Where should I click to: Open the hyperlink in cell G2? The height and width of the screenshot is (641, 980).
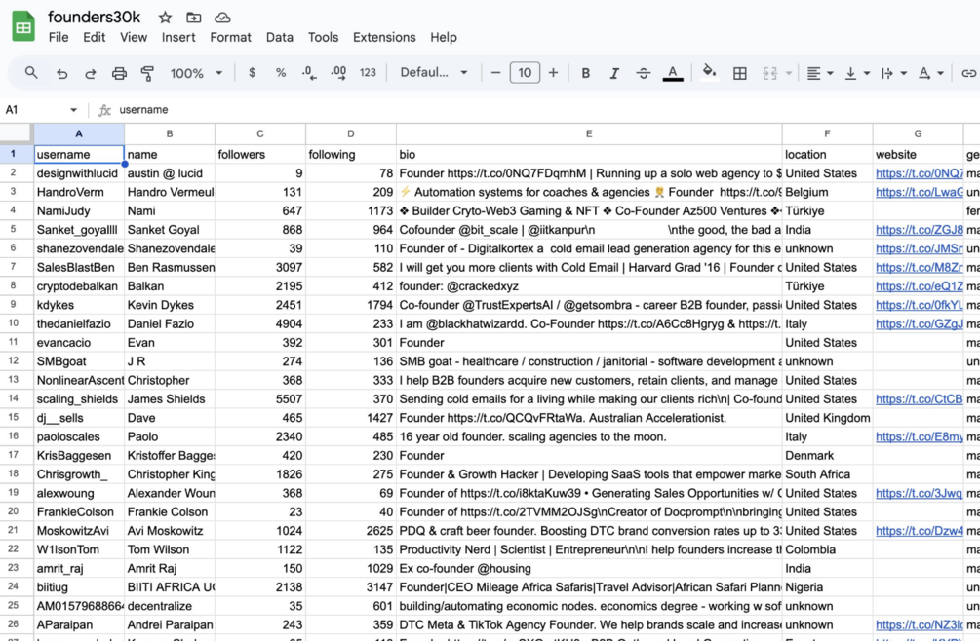(918, 172)
